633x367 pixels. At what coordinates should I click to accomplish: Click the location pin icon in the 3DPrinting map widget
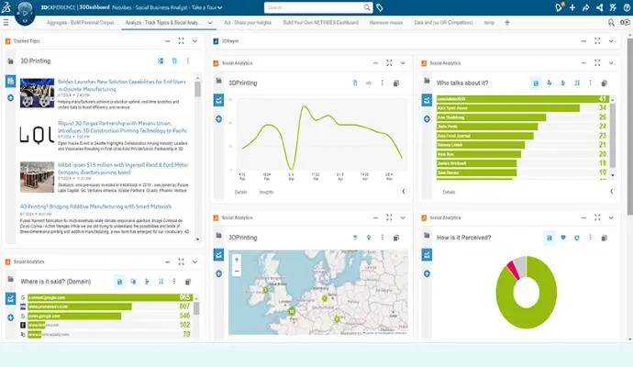click(x=369, y=238)
